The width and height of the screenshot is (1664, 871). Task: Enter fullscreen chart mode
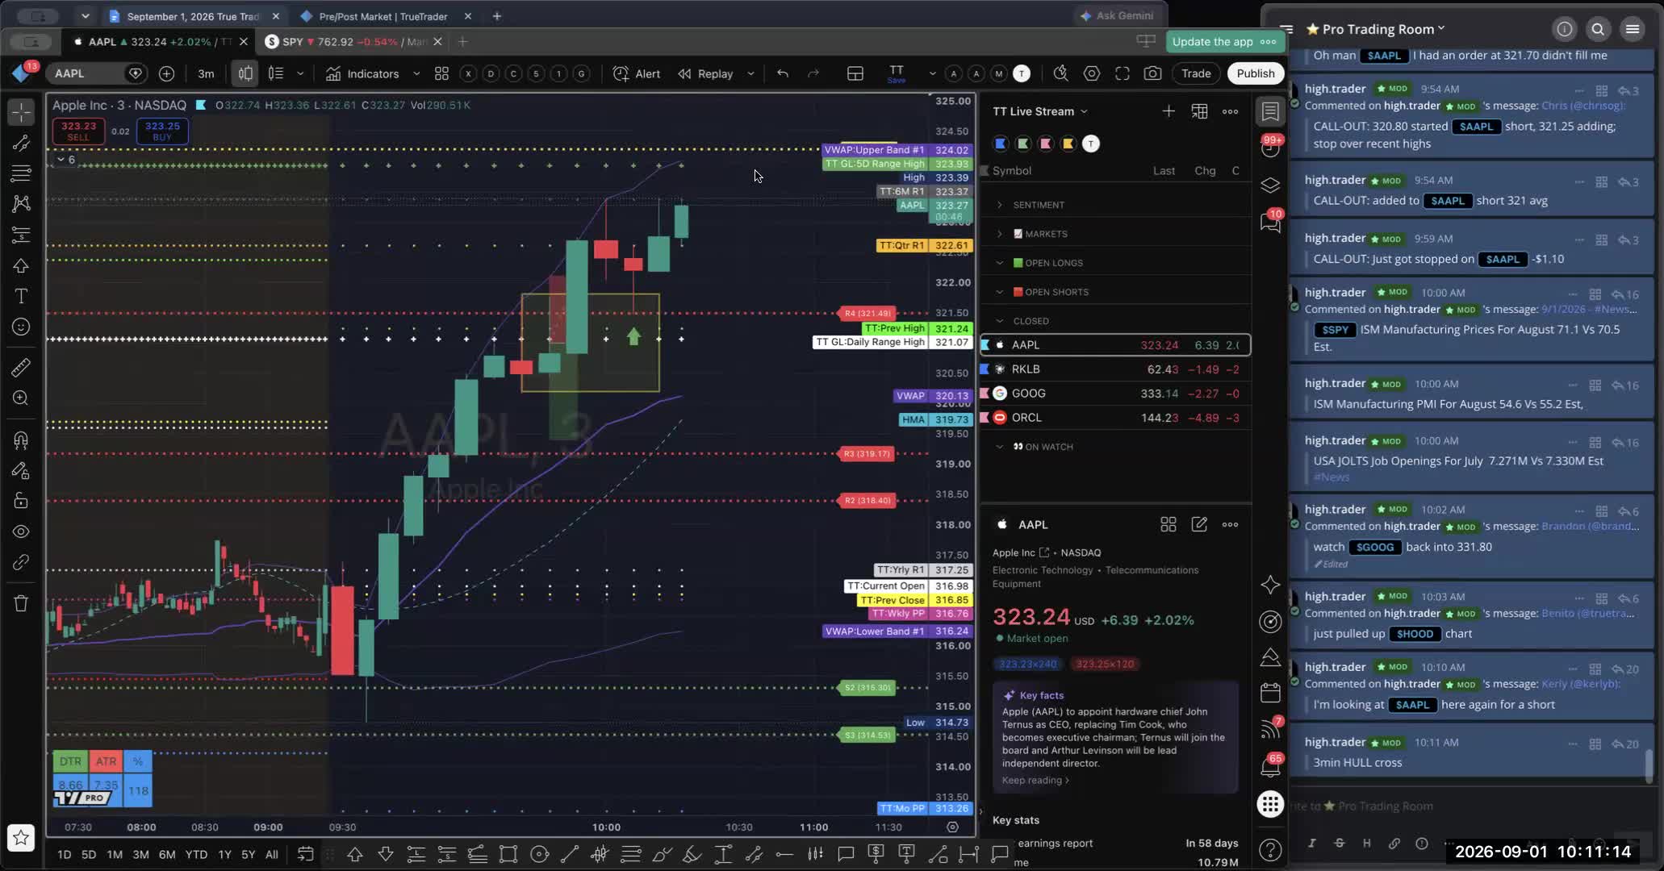1123,73
